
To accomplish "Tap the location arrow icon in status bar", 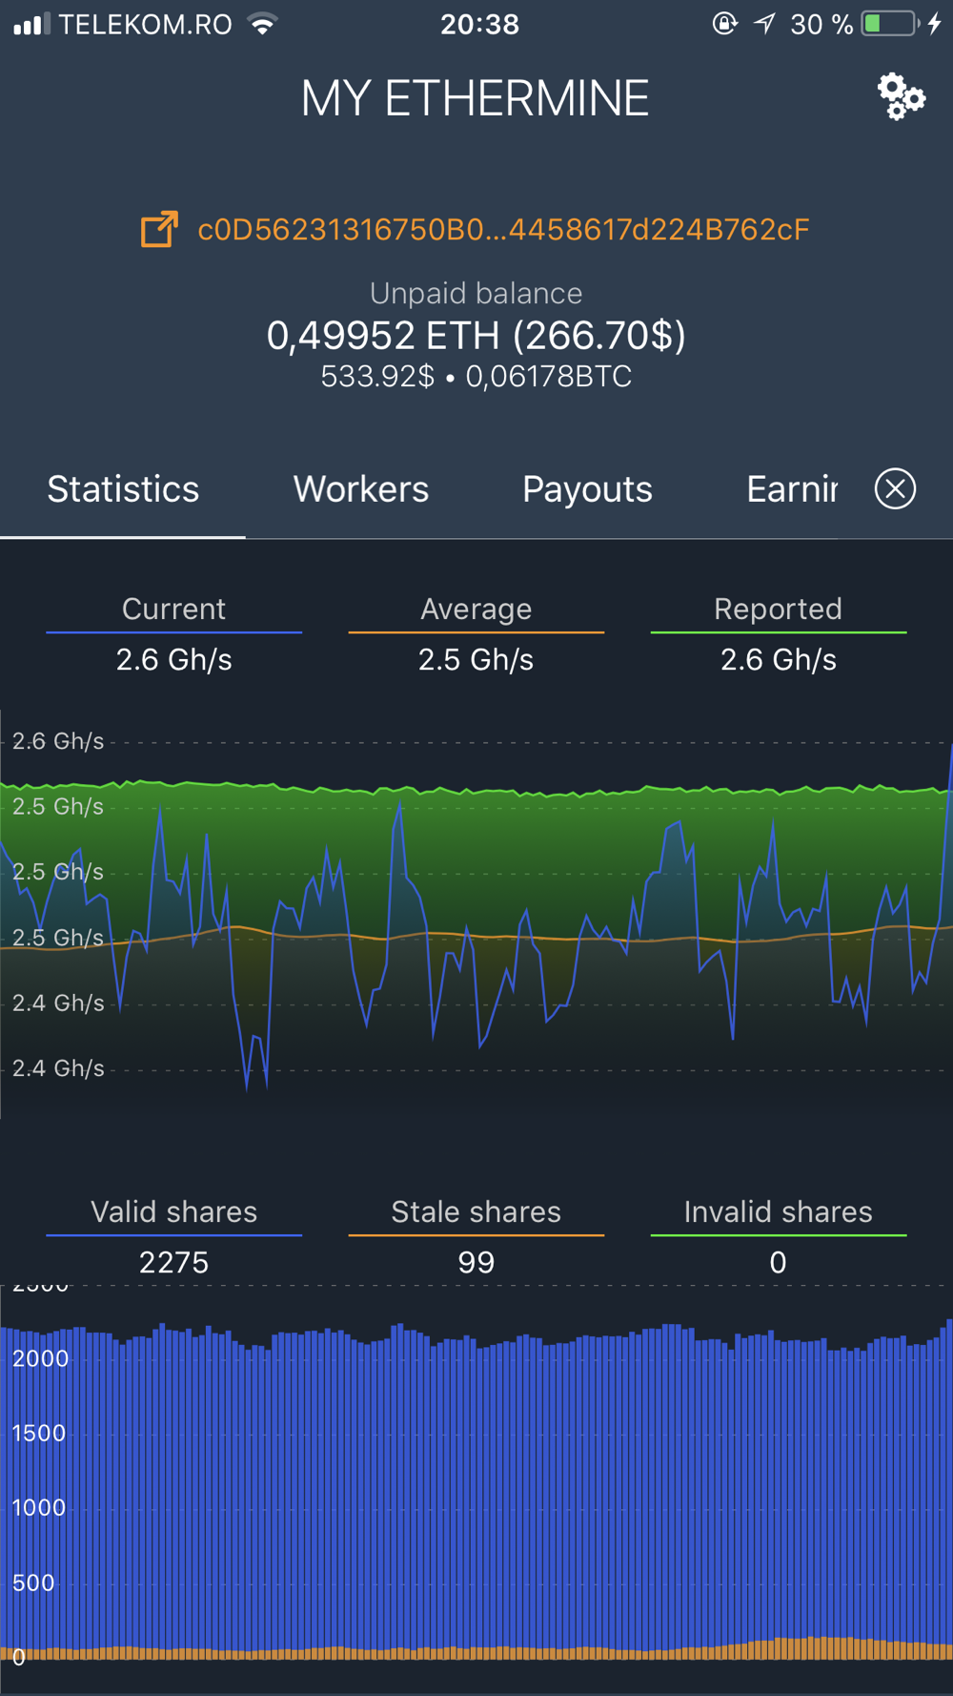I will coord(764,24).
